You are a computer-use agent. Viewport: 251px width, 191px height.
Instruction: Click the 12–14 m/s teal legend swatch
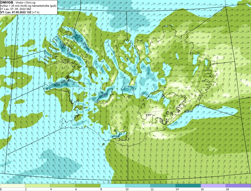point(163,185)
